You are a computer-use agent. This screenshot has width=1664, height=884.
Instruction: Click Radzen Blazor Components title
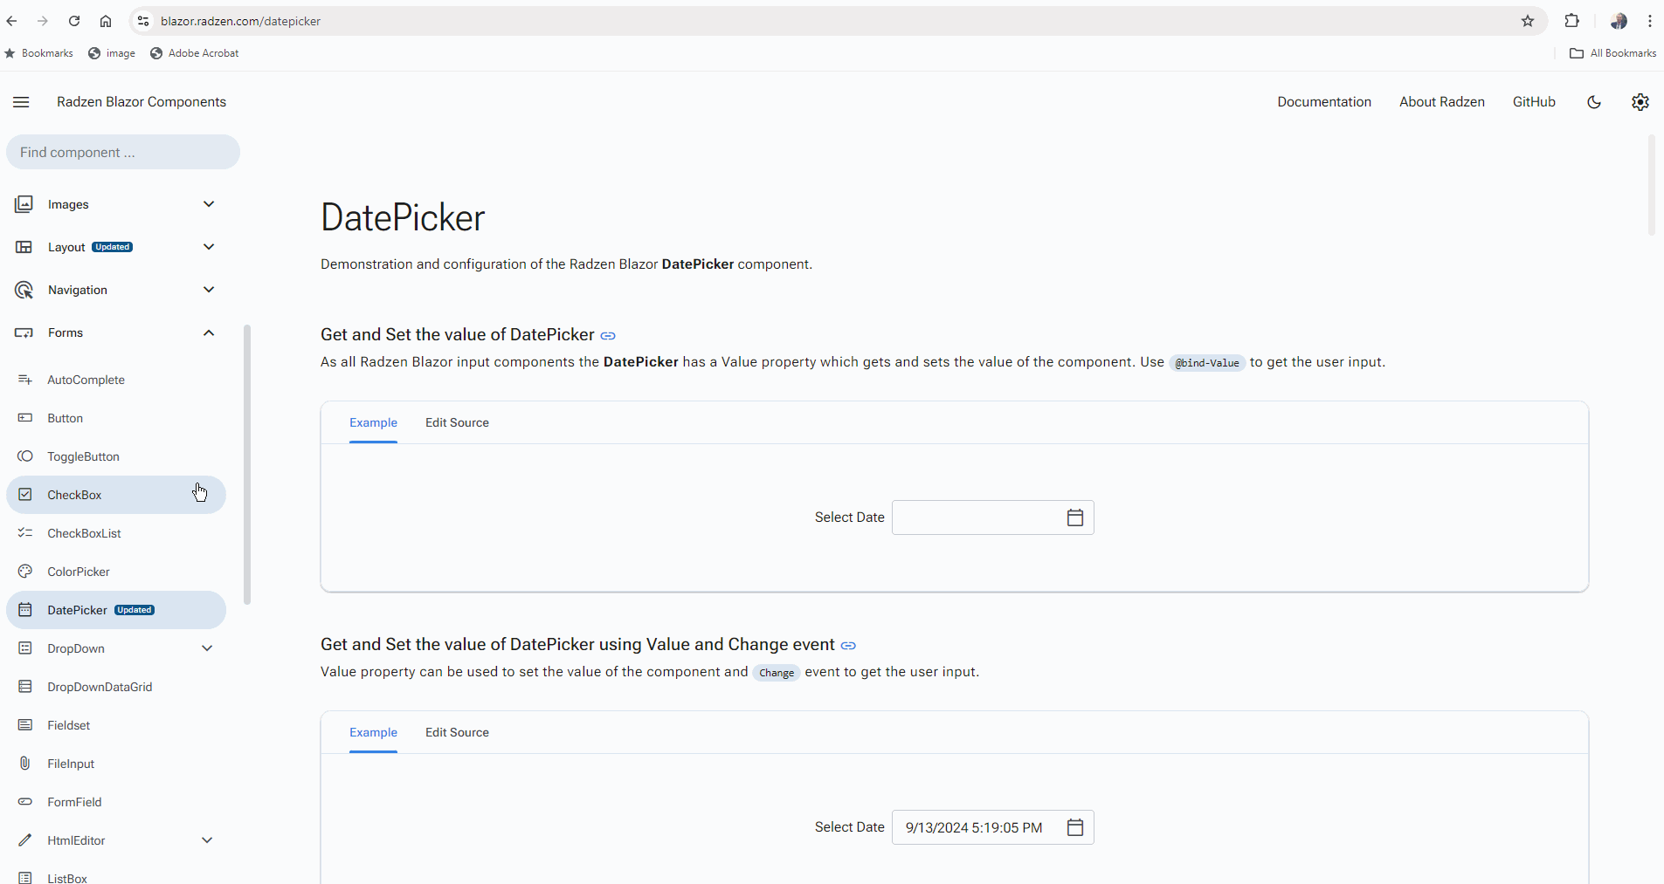pos(142,102)
